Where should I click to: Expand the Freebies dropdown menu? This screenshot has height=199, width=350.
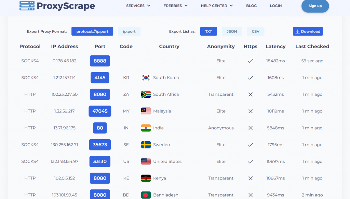(175, 5)
